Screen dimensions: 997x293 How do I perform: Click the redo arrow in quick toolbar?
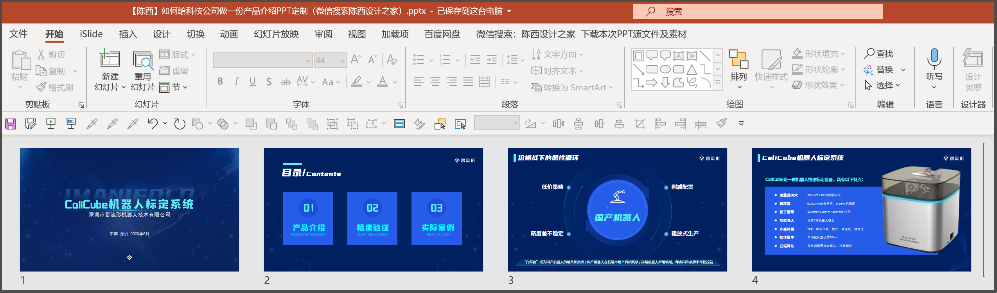[x=180, y=124]
